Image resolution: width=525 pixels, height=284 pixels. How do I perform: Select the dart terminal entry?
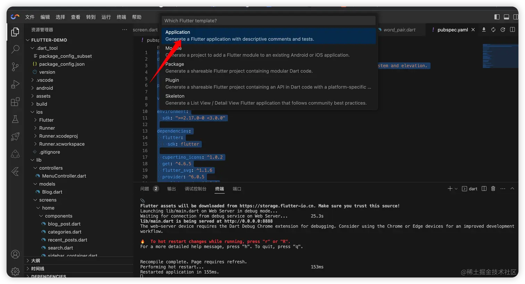pos(470,189)
